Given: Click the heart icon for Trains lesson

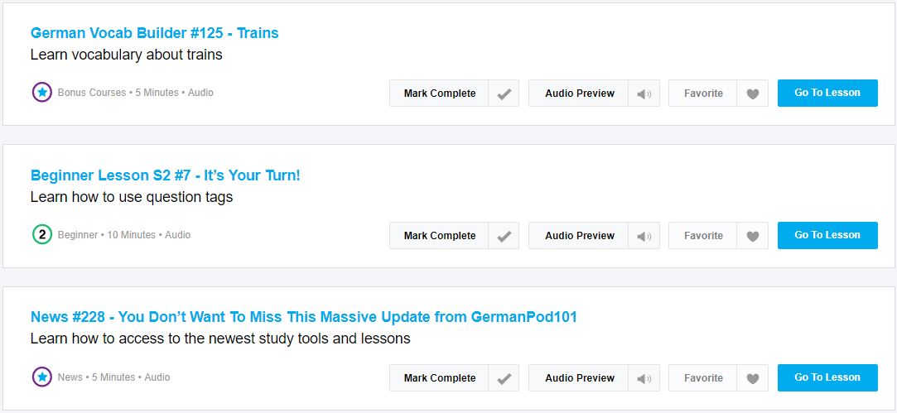Looking at the screenshot, I should (753, 94).
